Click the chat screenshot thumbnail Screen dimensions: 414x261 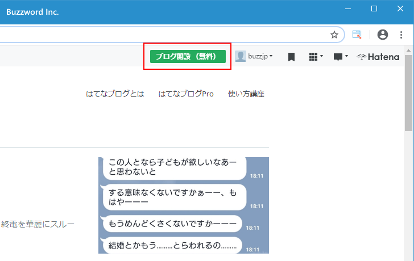click(184, 205)
